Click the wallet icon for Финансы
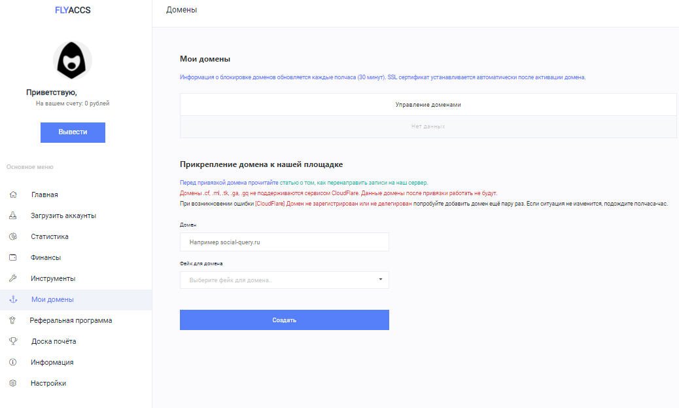 (13, 257)
